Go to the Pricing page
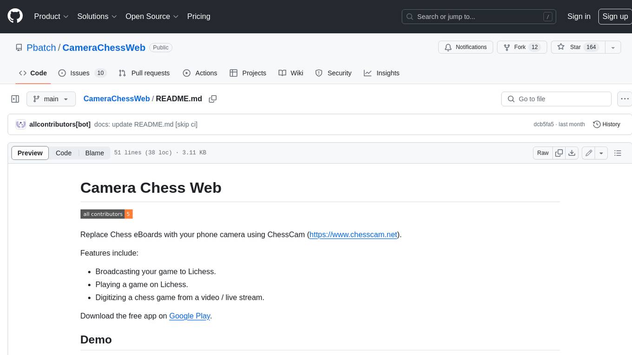The image size is (632, 355). point(198,16)
